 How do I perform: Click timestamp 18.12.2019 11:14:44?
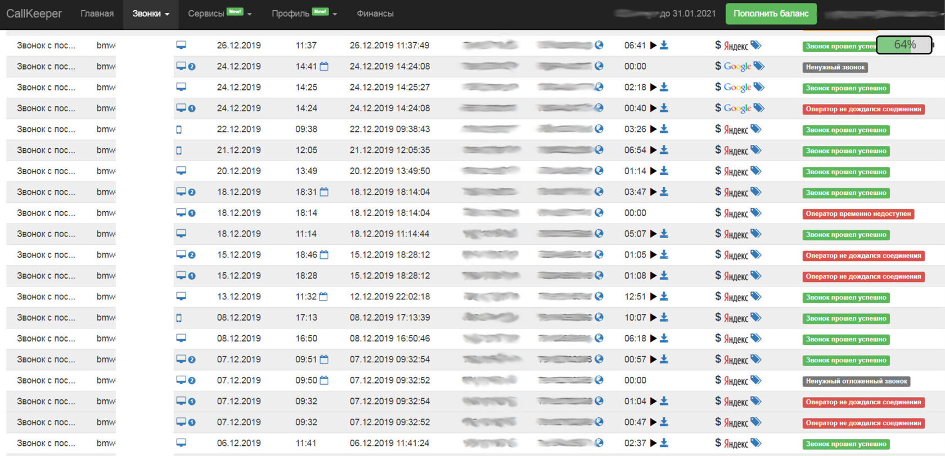pyautogui.click(x=390, y=234)
